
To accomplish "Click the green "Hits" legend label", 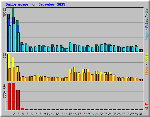I will (x=146, y=12).
